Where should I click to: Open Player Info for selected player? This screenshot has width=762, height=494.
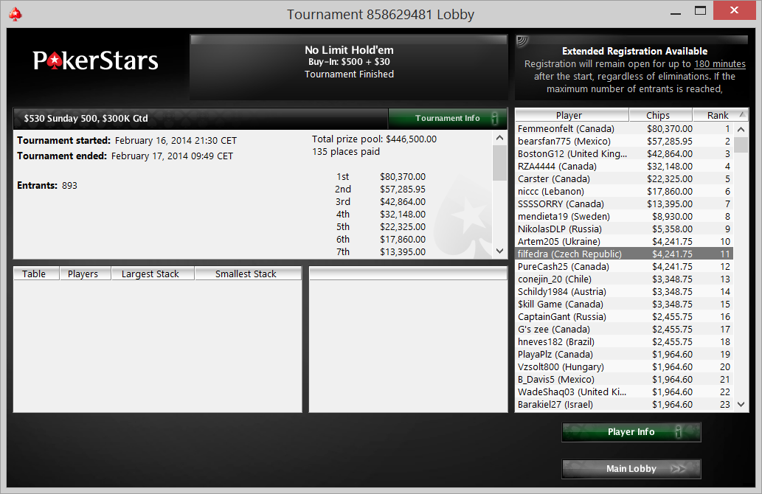631,432
